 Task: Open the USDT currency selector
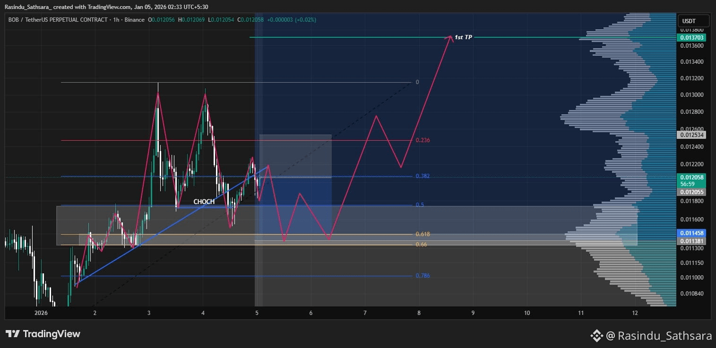pos(693,21)
